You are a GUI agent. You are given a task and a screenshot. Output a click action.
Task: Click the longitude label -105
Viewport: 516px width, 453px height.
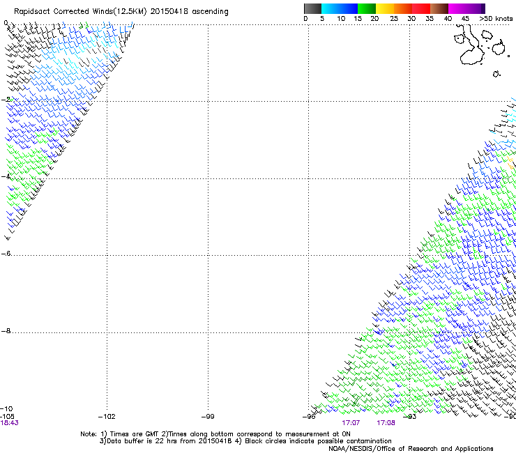tap(7, 417)
